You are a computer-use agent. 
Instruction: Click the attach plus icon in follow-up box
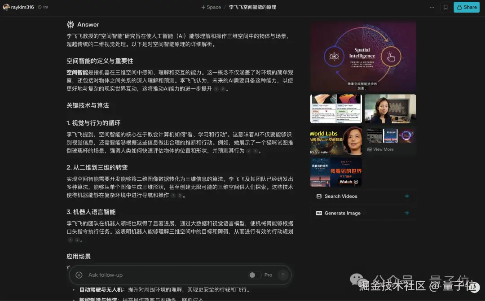[x=79, y=275]
